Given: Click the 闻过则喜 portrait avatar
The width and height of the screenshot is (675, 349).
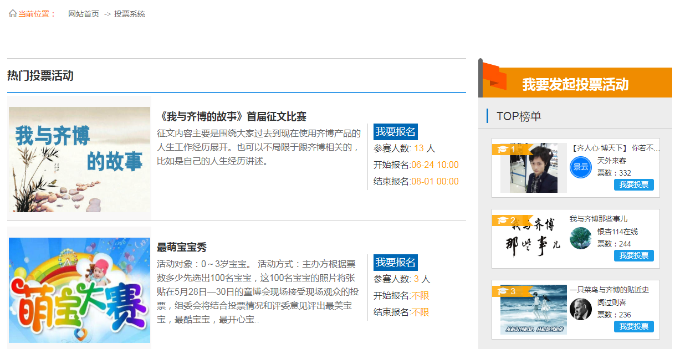Looking at the screenshot, I should tap(580, 309).
